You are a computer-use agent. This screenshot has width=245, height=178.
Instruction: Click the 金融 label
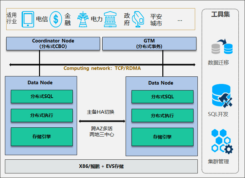click(x=68, y=19)
